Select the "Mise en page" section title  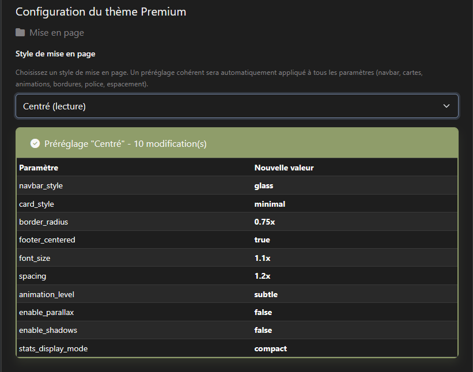[56, 33]
